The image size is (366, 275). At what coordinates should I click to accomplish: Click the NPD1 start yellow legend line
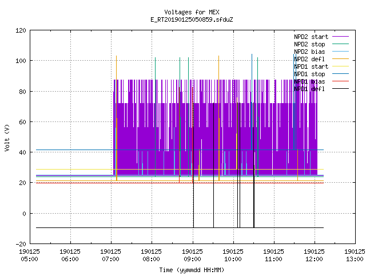point(340,66)
